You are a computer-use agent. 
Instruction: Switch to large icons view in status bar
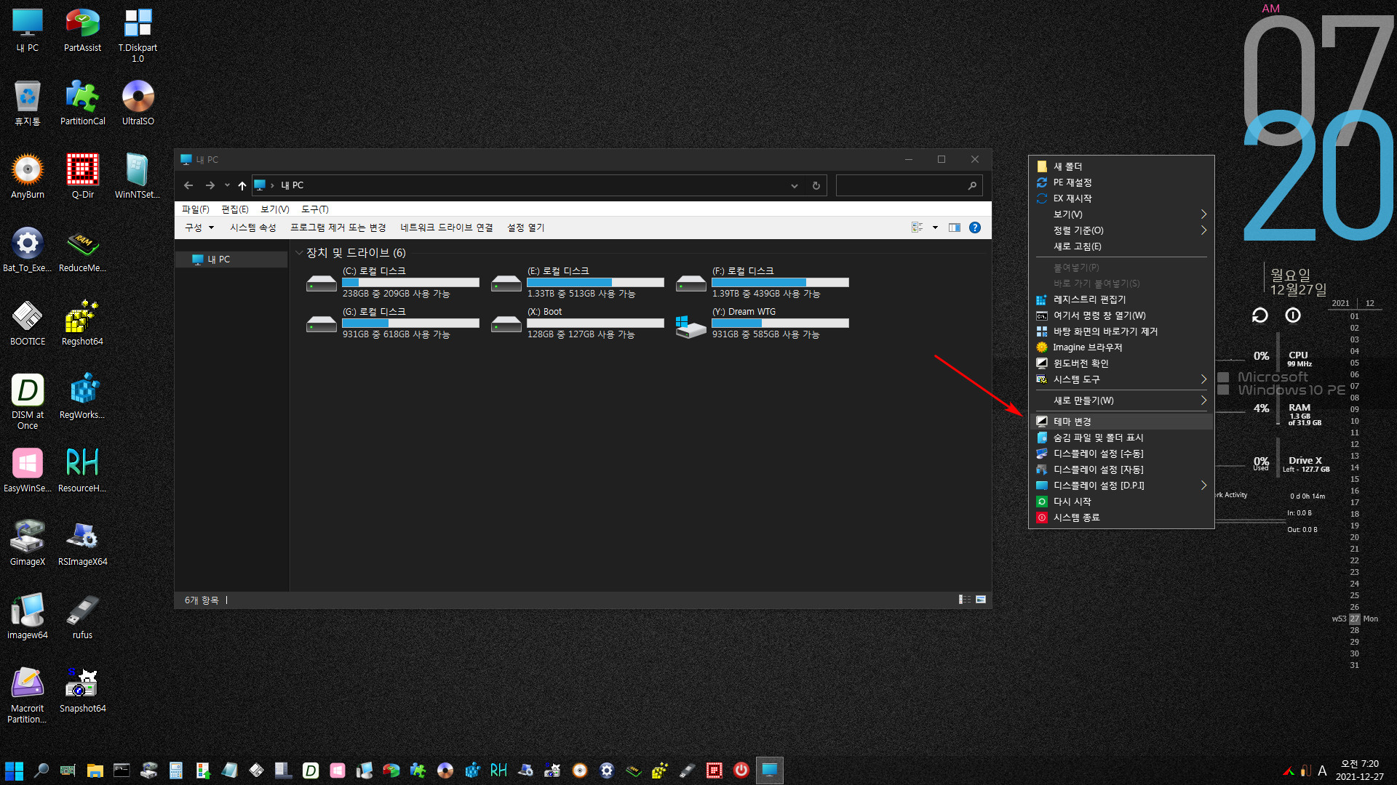(981, 600)
